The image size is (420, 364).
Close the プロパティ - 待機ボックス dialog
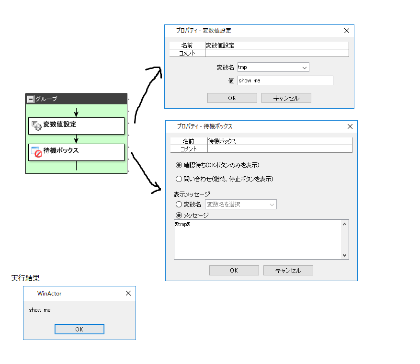click(350, 127)
